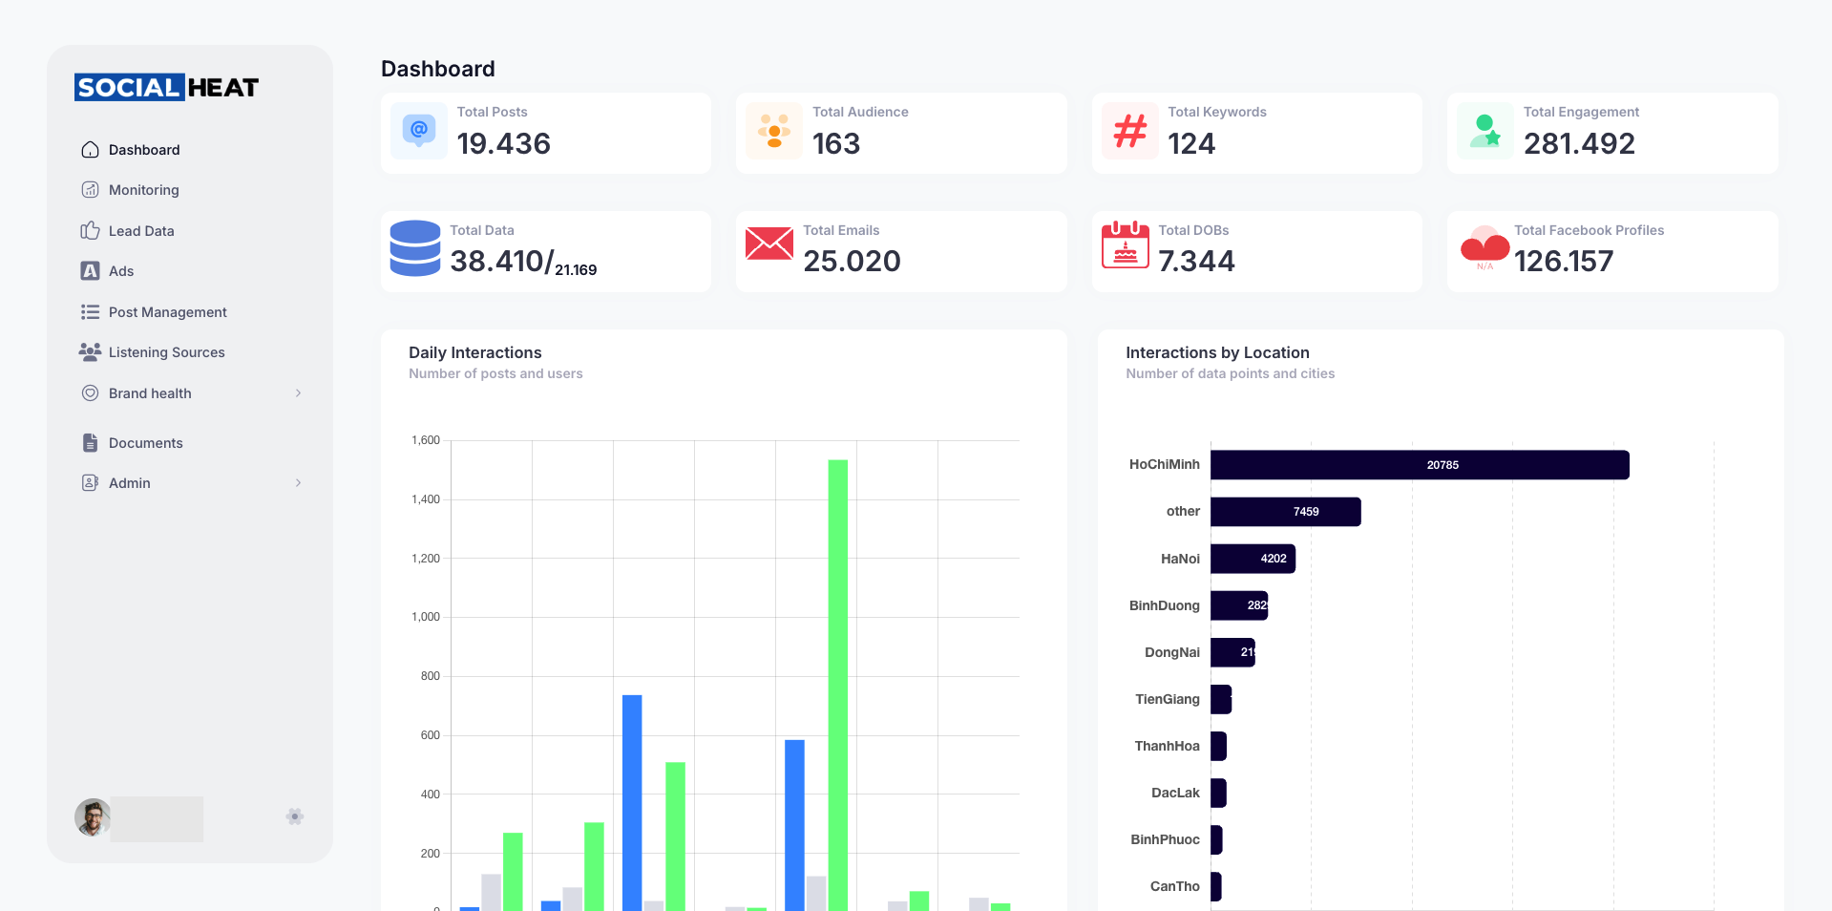Viewport: 1832px width, 911px height.
Task: Click the tallest green bar in Daily Interactions
Action: click(837, 684)
